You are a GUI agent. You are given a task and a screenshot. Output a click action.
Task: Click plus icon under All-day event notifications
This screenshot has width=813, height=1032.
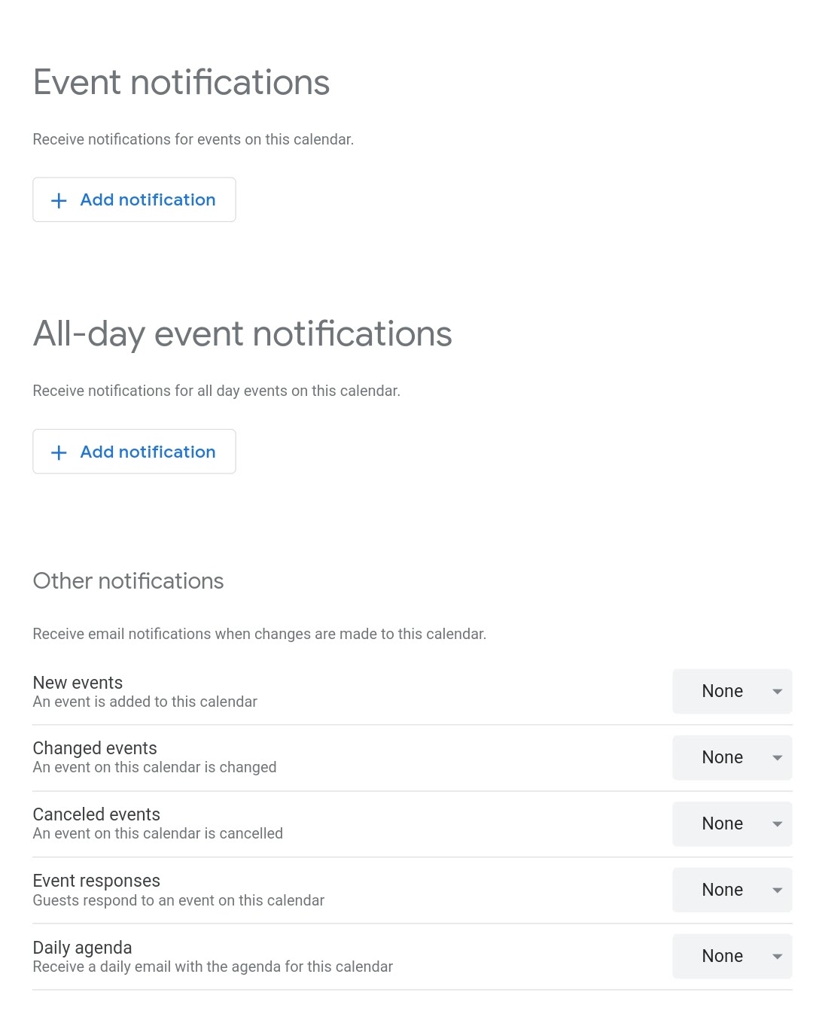click(59, 452)
